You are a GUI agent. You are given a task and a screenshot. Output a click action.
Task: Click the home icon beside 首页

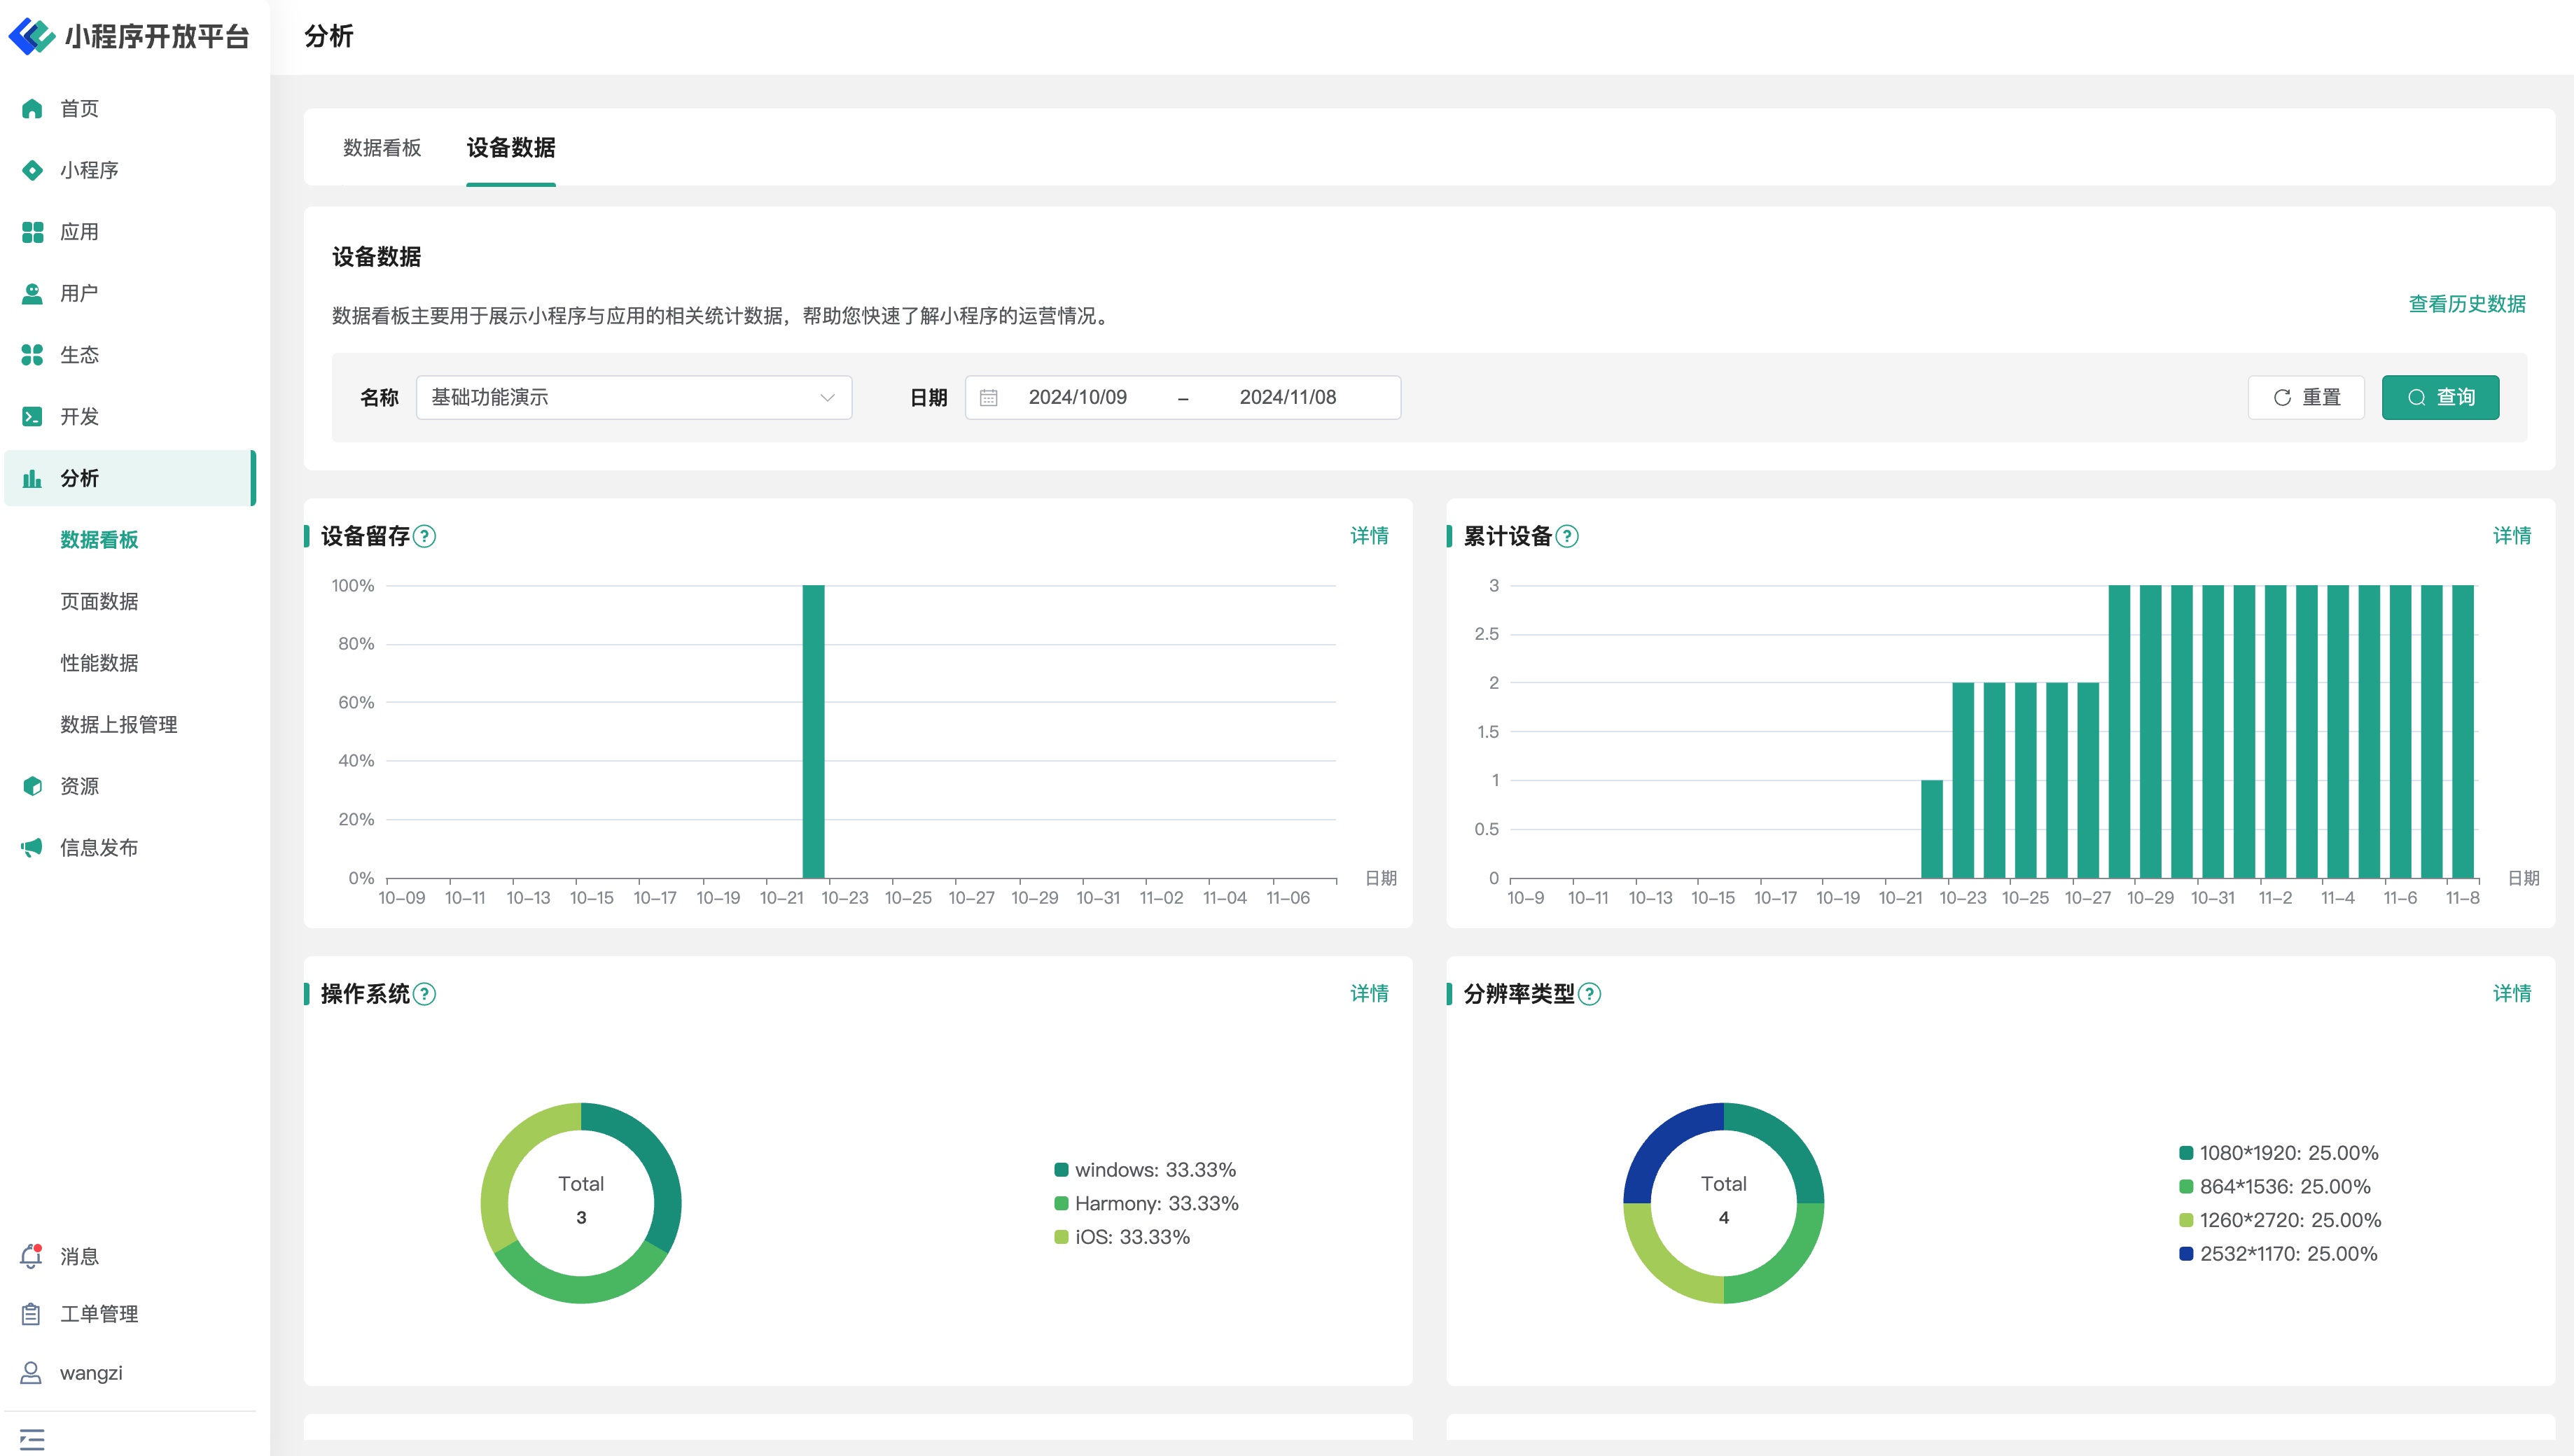[32, 108]
